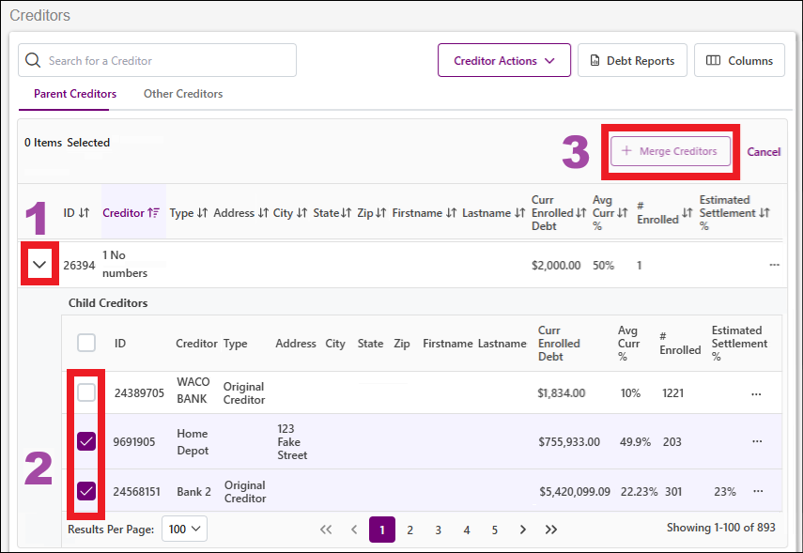Check the WACO BANK child creditor checkbox
The image size is (803, 553).
pos(86,392)
